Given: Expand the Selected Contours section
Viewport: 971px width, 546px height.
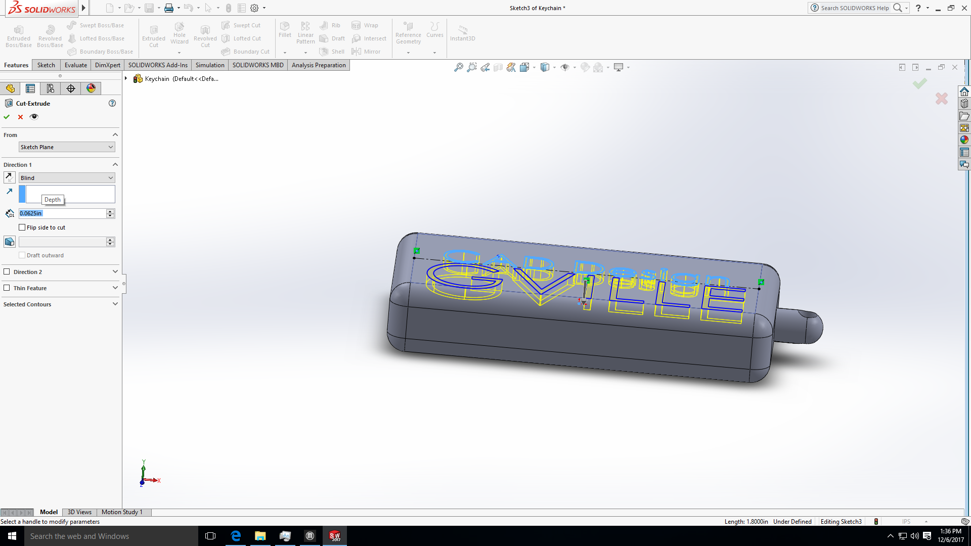Looking at the screenshot, I should tap(115, 304).
